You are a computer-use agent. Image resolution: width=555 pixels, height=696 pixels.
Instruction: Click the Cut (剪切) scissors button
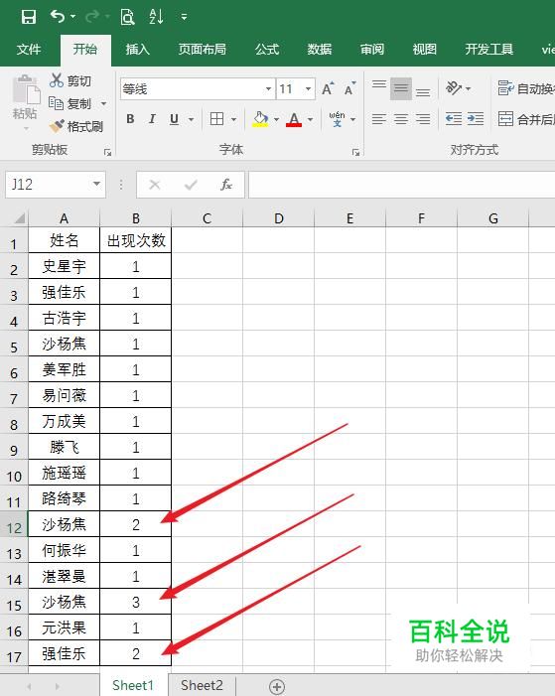[x=70, y=80]
